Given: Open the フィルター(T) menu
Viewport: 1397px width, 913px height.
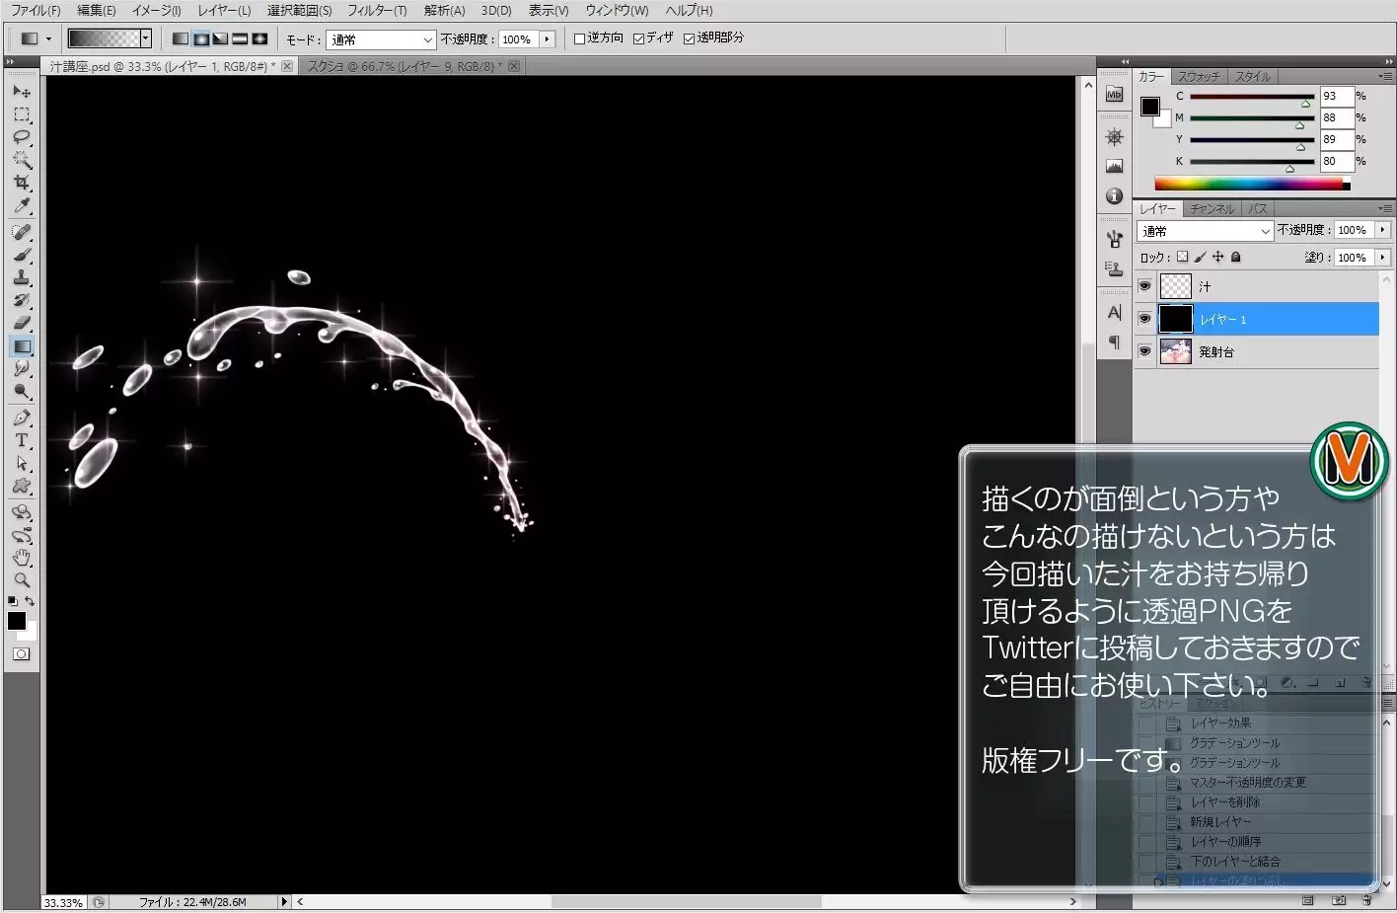Looking at the screenshot, I should 376,11.
